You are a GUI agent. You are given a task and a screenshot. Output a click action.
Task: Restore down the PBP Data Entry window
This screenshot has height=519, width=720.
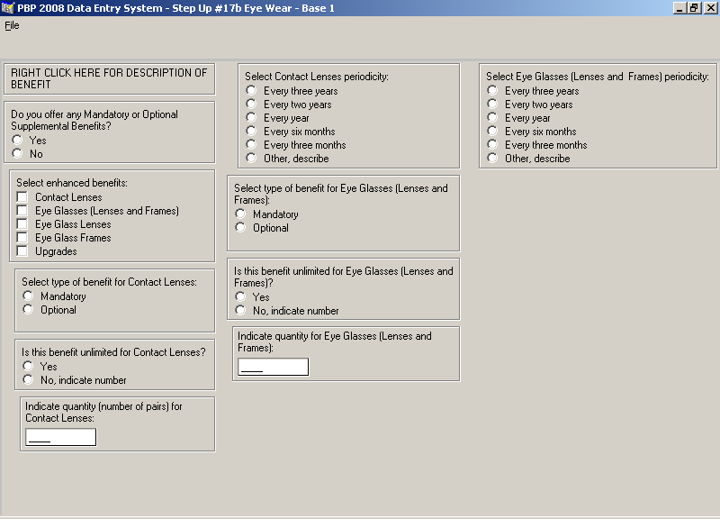pos(693,8)
